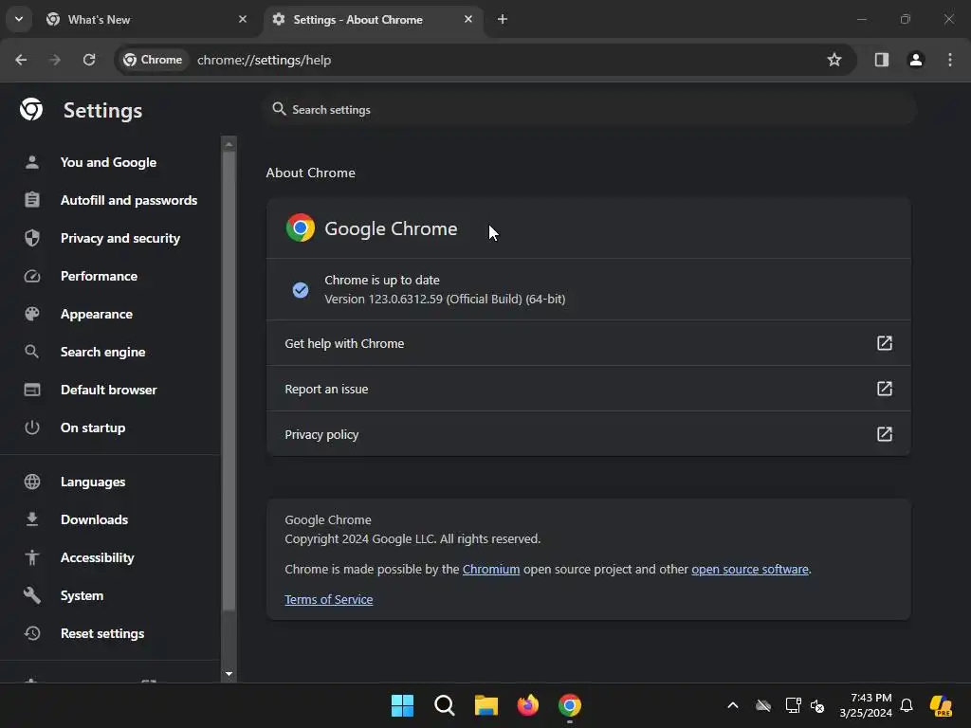Viewport: 971px width, 728px height.
Task: Open the side panel icon
Action: click(882, 60)
